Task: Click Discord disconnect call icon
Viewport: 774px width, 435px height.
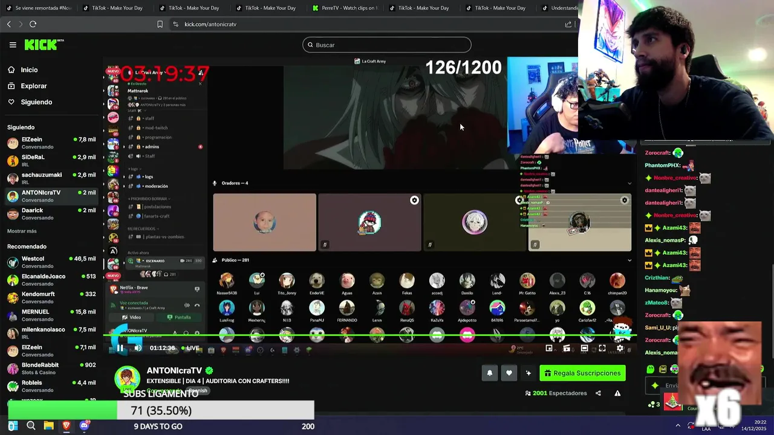Action: [197, 305]
